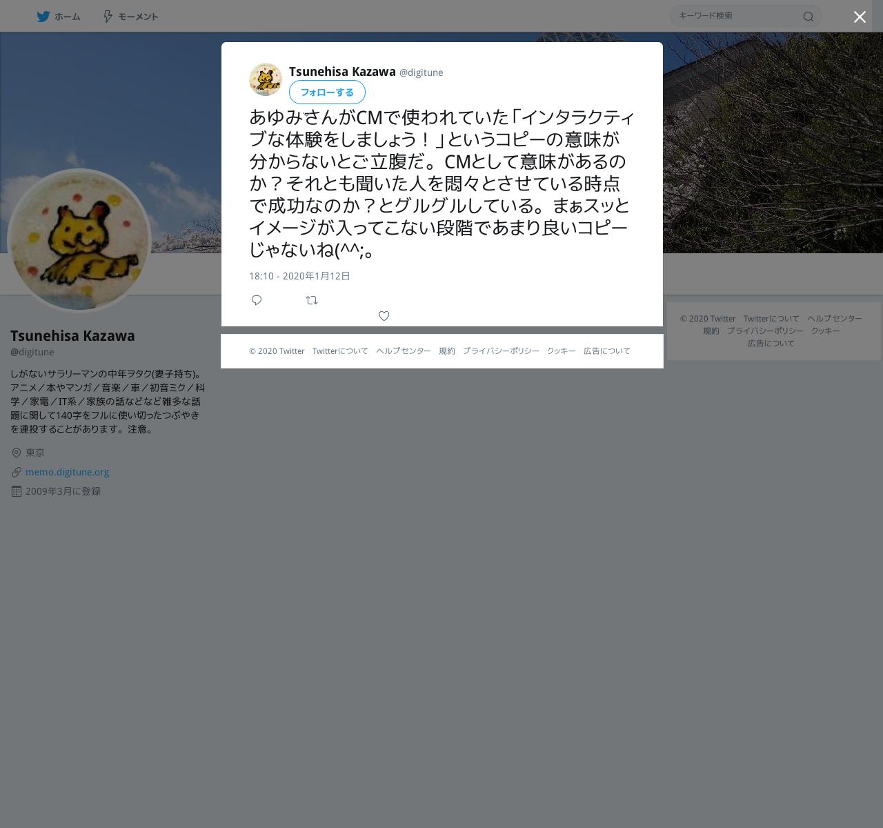Click the @digitune handle in tweet
The height and width of the screenshot is (828, 883).
tap(421, 72)
